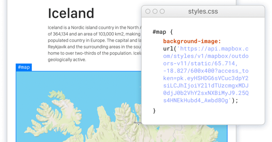The height and width of the screenshot is (142, 272).
Task: Select the #map label tag
Action: pos(24,67)
